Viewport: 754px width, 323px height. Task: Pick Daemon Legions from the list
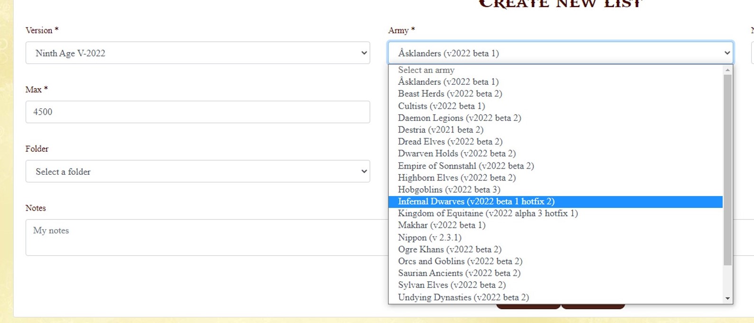[x=459, y=118]
